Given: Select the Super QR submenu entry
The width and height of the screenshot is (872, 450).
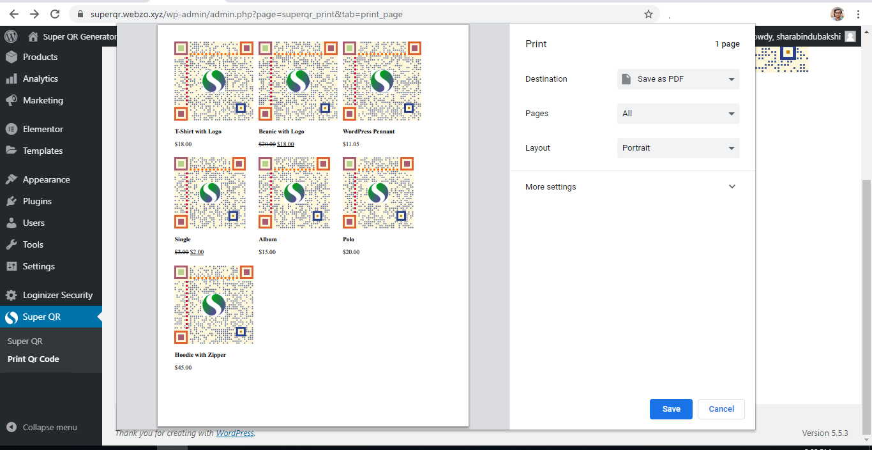Looking at the screenshot, I should tap(25, 341).
